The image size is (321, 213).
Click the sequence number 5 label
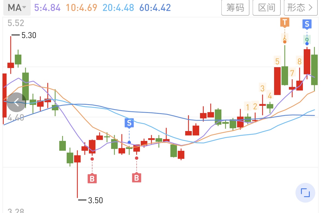277,61
